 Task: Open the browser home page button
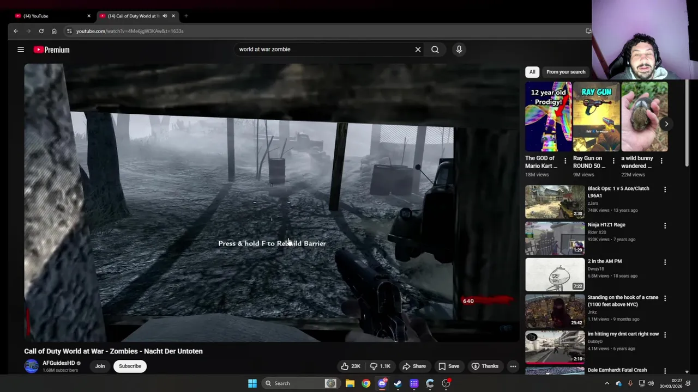point(54,31)
